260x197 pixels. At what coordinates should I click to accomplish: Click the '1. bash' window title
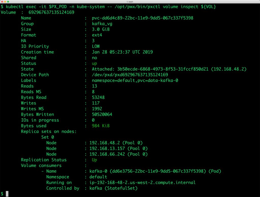130,2
